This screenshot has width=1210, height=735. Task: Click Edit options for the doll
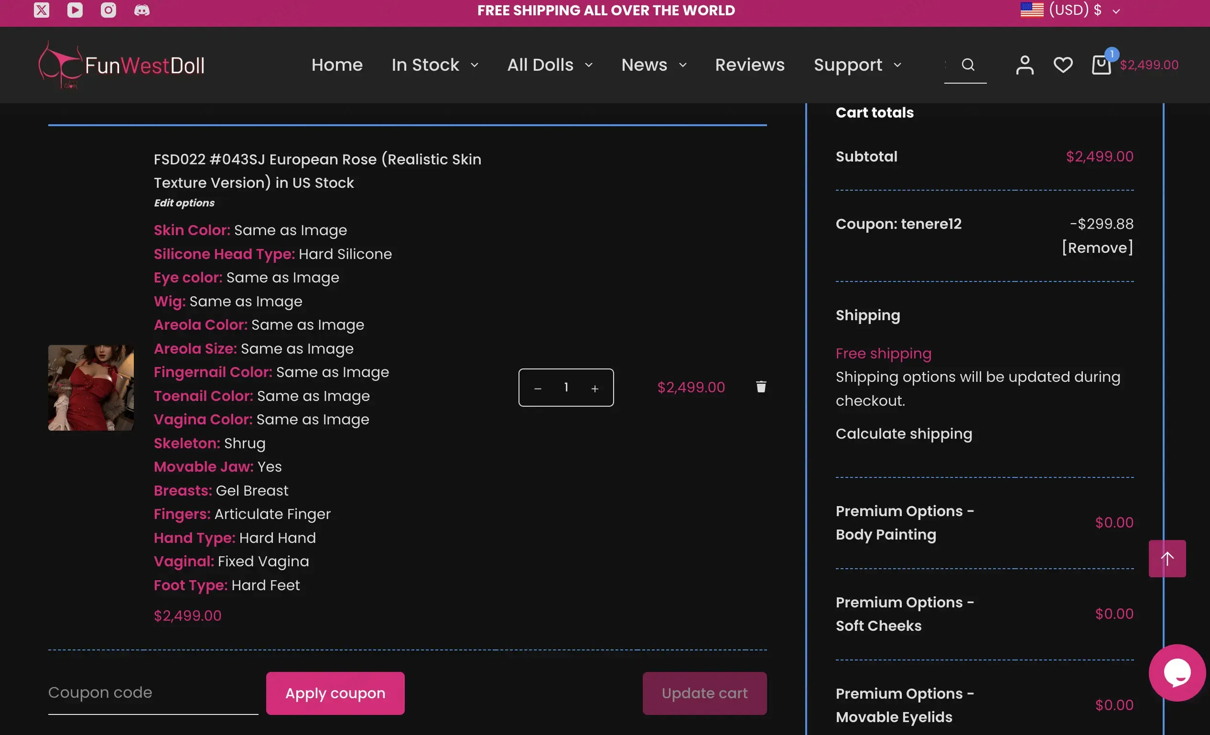click(184, 202)
